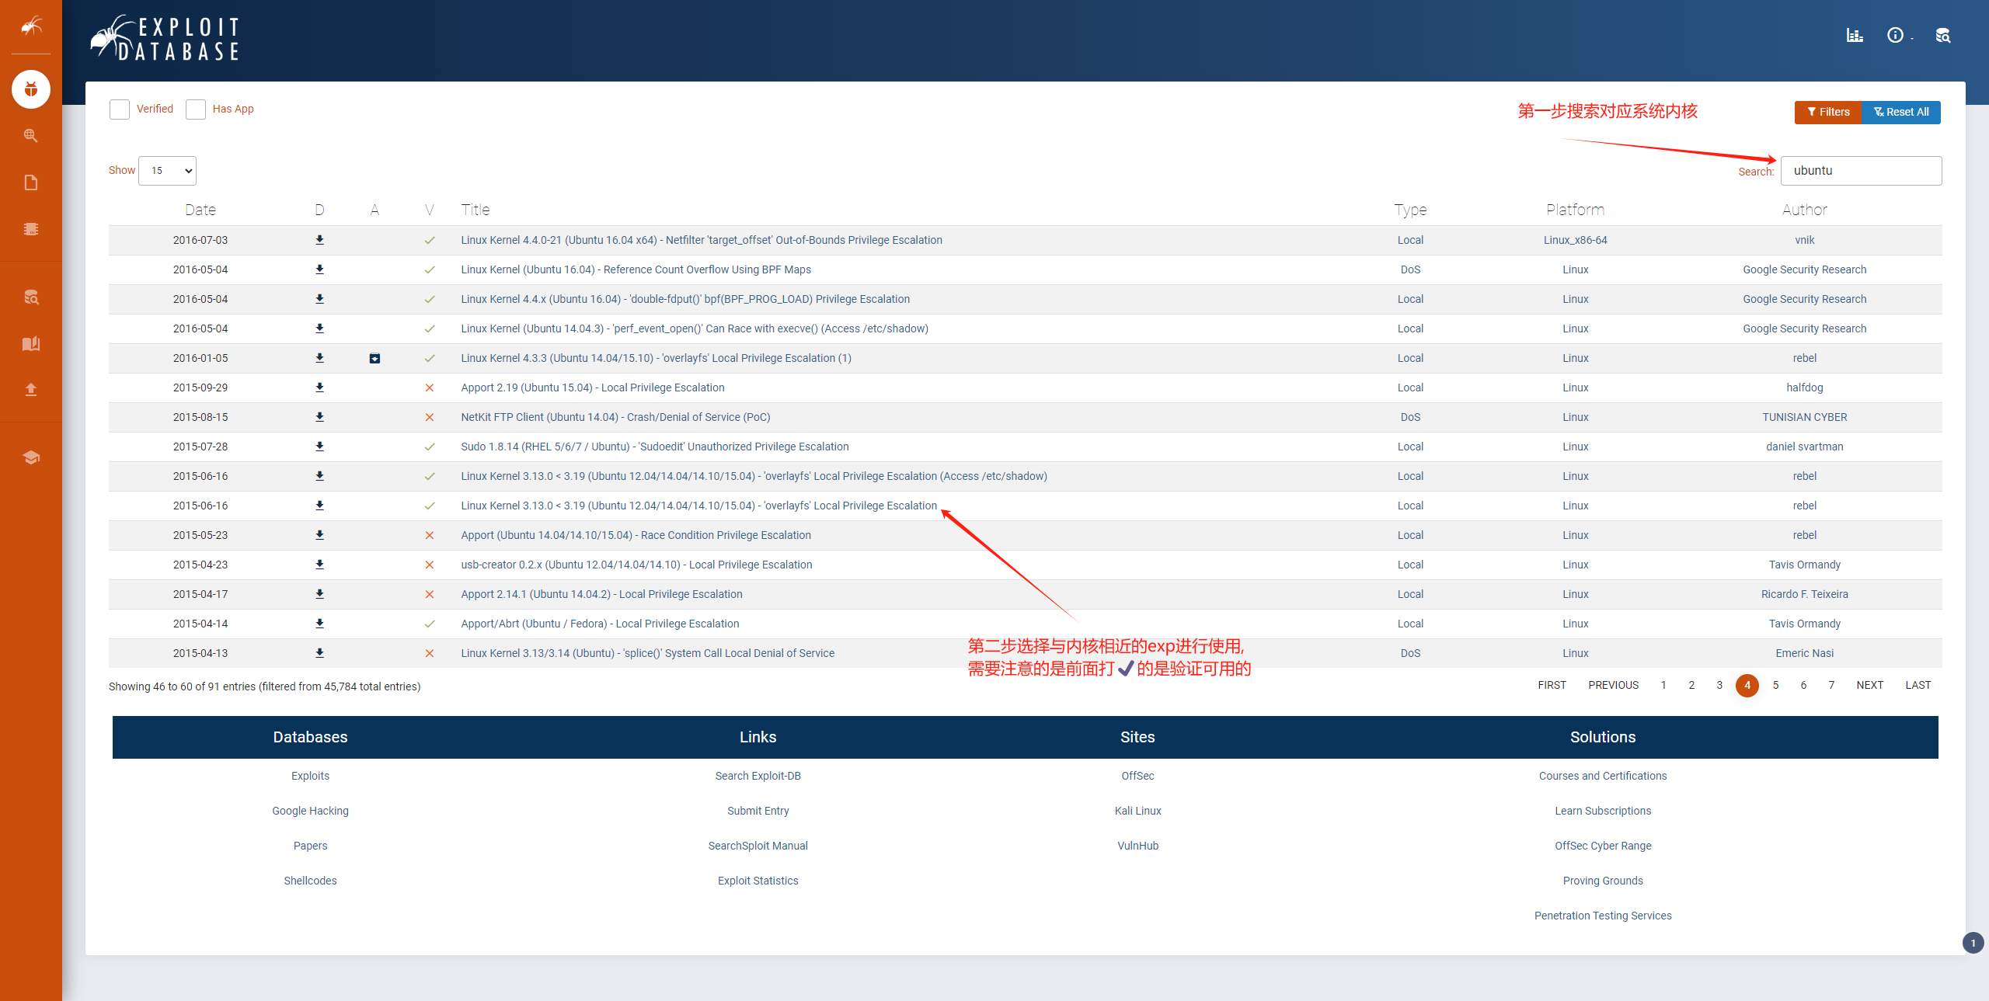This screenshot has width=1989, height=1001.
Task: Sort the table by Author column
Action: [x=1804, y=210]
